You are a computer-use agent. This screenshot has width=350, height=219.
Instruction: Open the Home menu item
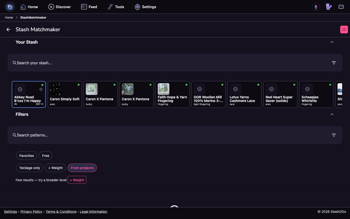pyautogui.click(x=29, y=7)
